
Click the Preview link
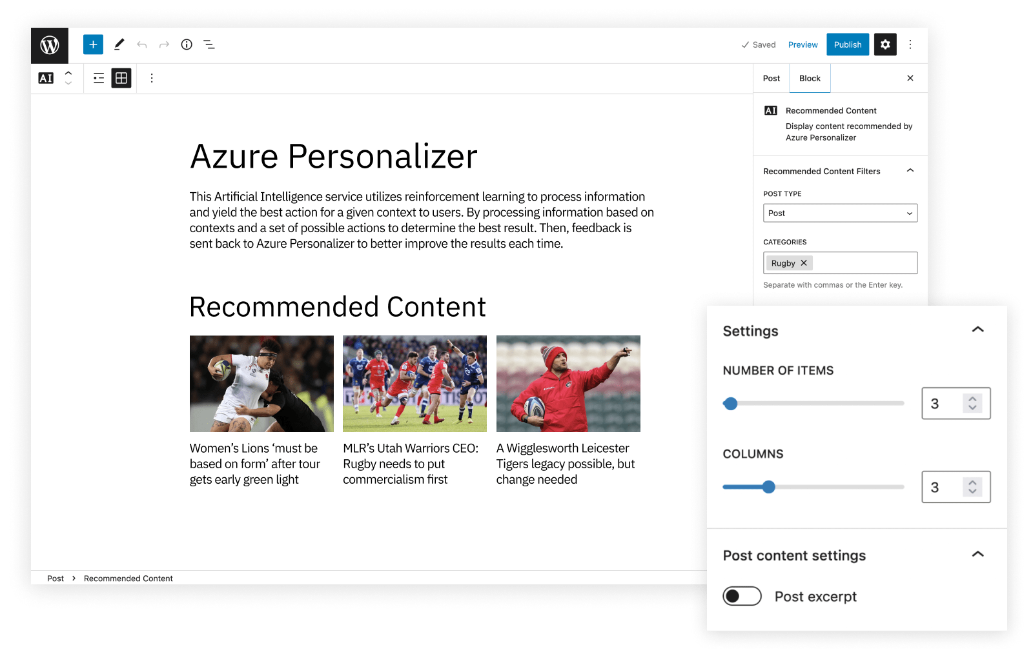(803, 45)
